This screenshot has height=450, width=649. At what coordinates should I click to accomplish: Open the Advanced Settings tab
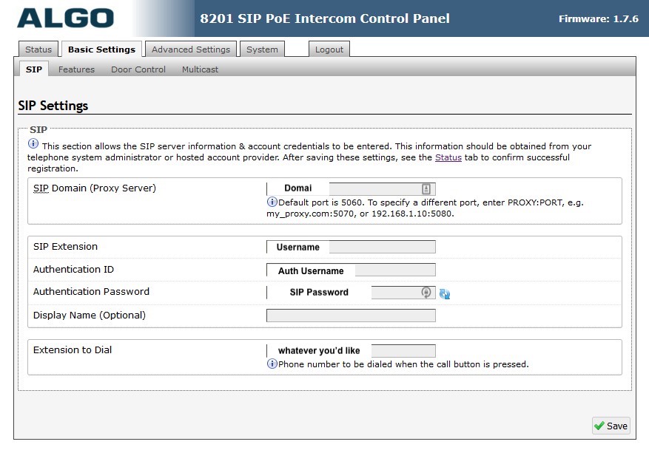[190, 49]
